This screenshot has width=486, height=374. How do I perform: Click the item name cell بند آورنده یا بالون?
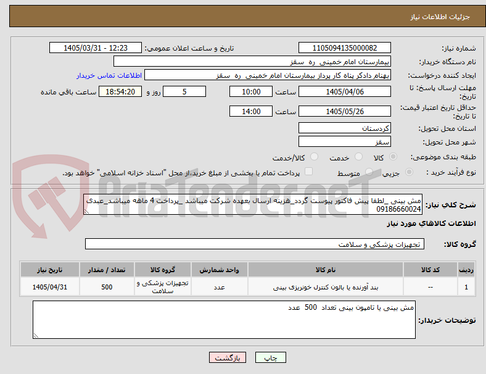[x=326, y=287]
